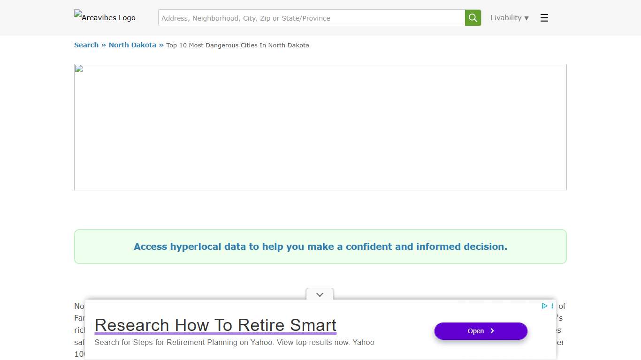
Task: Click the down arrow beside Livability
Action: [527, 18]
